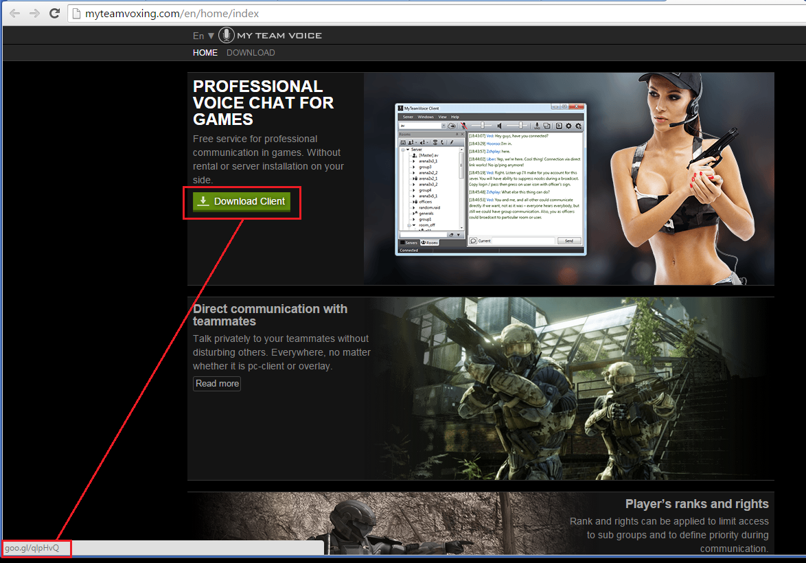Click the MyTeamVoice Client screenshot title bar

point(491,108)
